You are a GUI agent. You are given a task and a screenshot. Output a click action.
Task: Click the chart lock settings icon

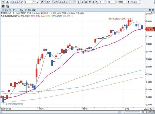7,6
